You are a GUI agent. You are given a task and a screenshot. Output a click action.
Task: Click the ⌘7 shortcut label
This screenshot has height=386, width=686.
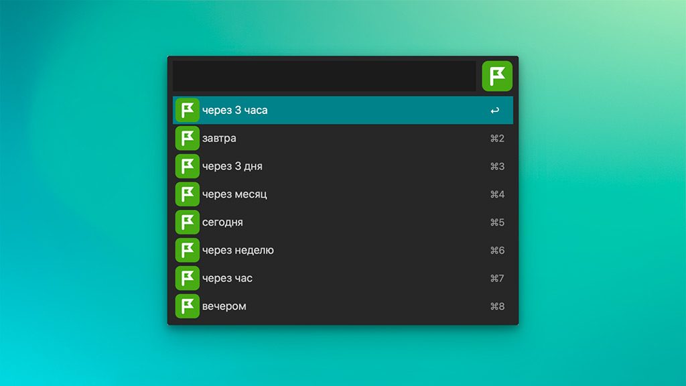pyautogui.click(x=498, y=279)
